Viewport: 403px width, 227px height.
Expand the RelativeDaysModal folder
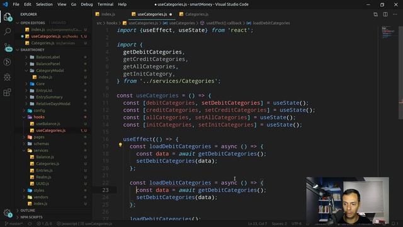(53, 103)
